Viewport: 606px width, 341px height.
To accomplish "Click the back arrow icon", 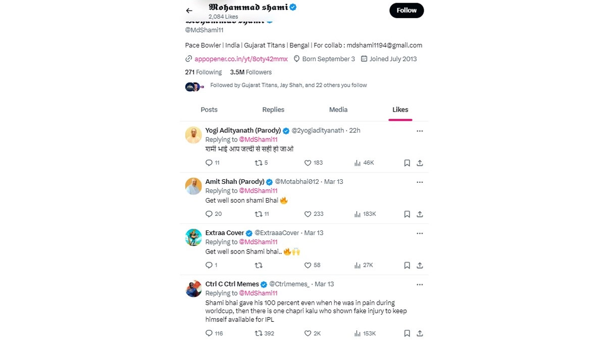I will 189,11.
